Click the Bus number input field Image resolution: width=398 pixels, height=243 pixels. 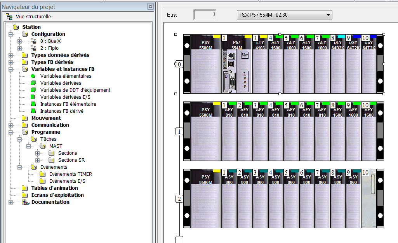pos(205,15)
